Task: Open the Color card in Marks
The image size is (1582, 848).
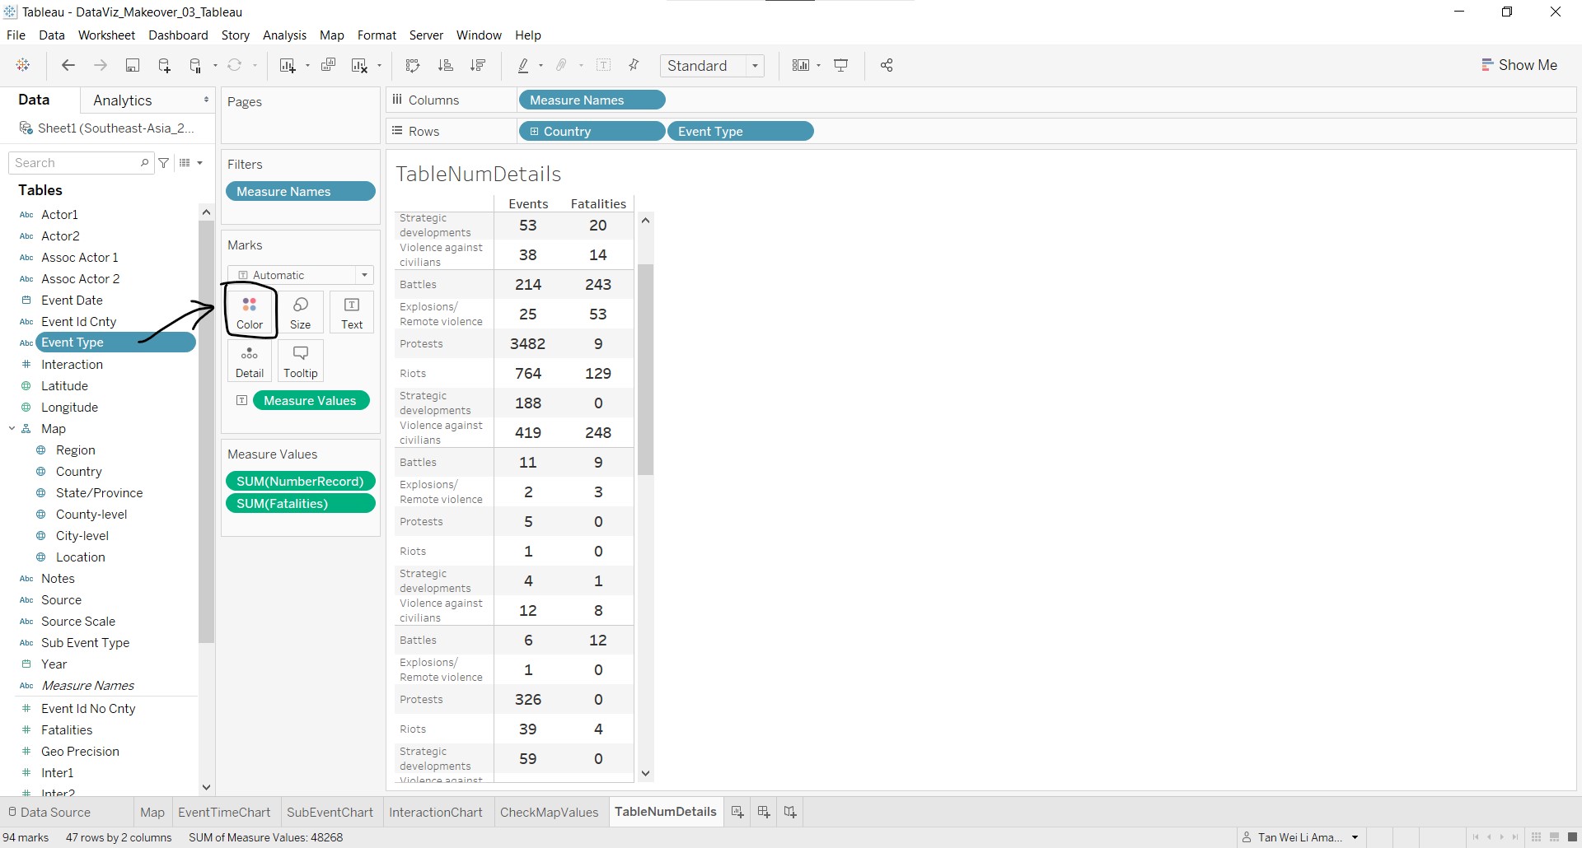Action: [250, 312]
